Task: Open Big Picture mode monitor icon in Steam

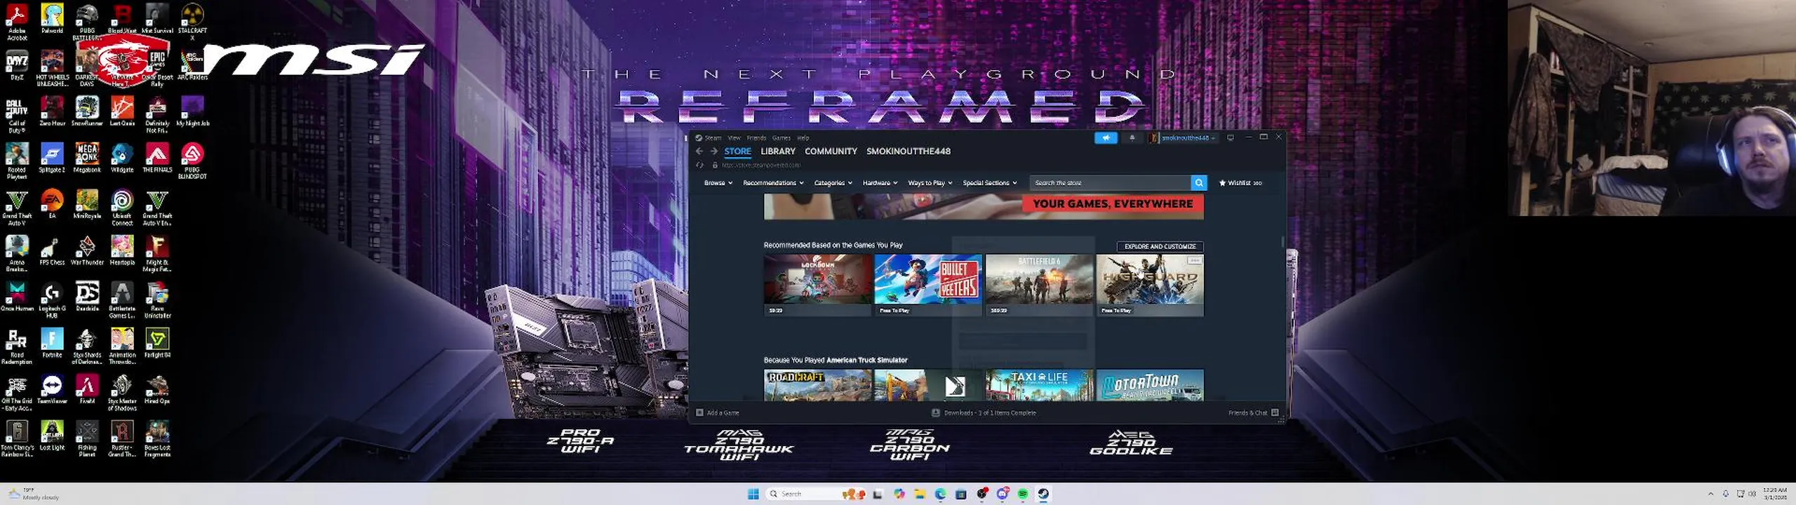Action: [x=1230, y=138]
